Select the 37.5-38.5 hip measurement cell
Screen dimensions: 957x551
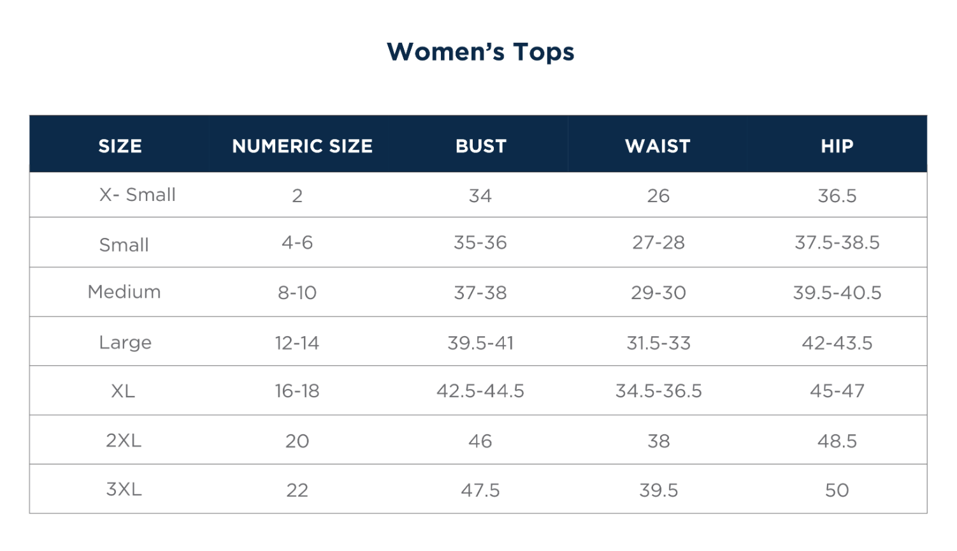[837, 243]
